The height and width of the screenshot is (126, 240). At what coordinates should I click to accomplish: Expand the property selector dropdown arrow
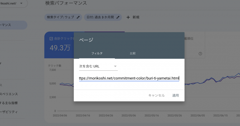point(21,3)
